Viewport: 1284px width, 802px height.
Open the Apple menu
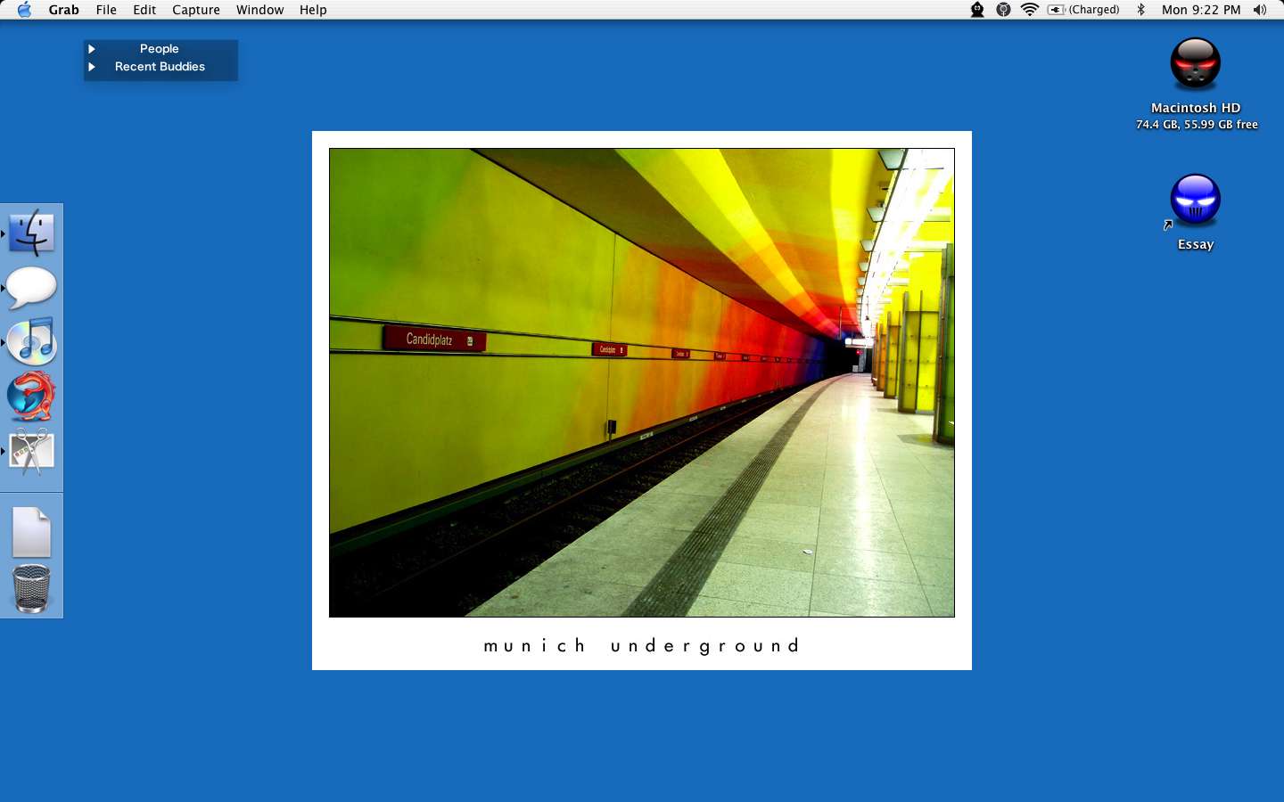pos(24,10)
